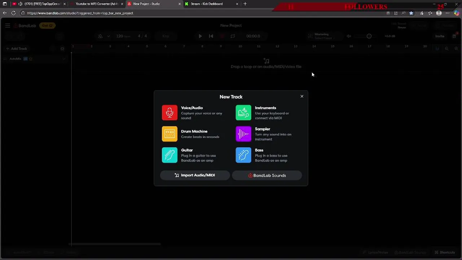Select the red Voice/Audio microphone icon

[x=170, y=113]
